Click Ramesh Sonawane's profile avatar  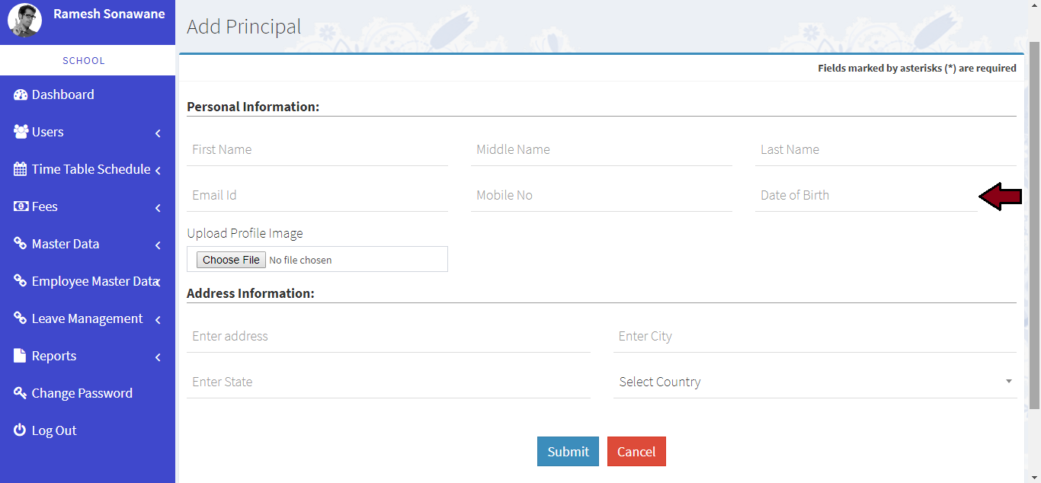(24, 21)
